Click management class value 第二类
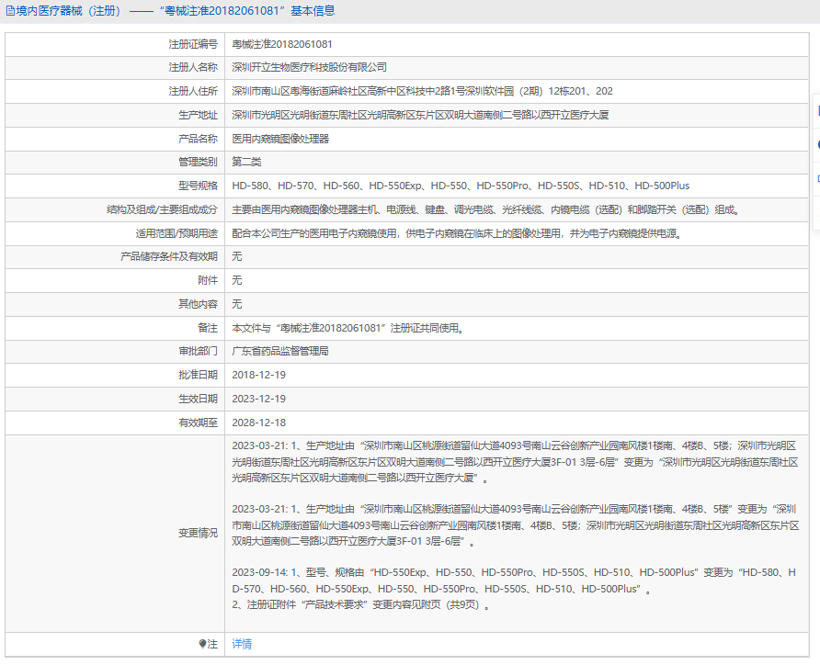Screen dimensions: 820x665 246,162
